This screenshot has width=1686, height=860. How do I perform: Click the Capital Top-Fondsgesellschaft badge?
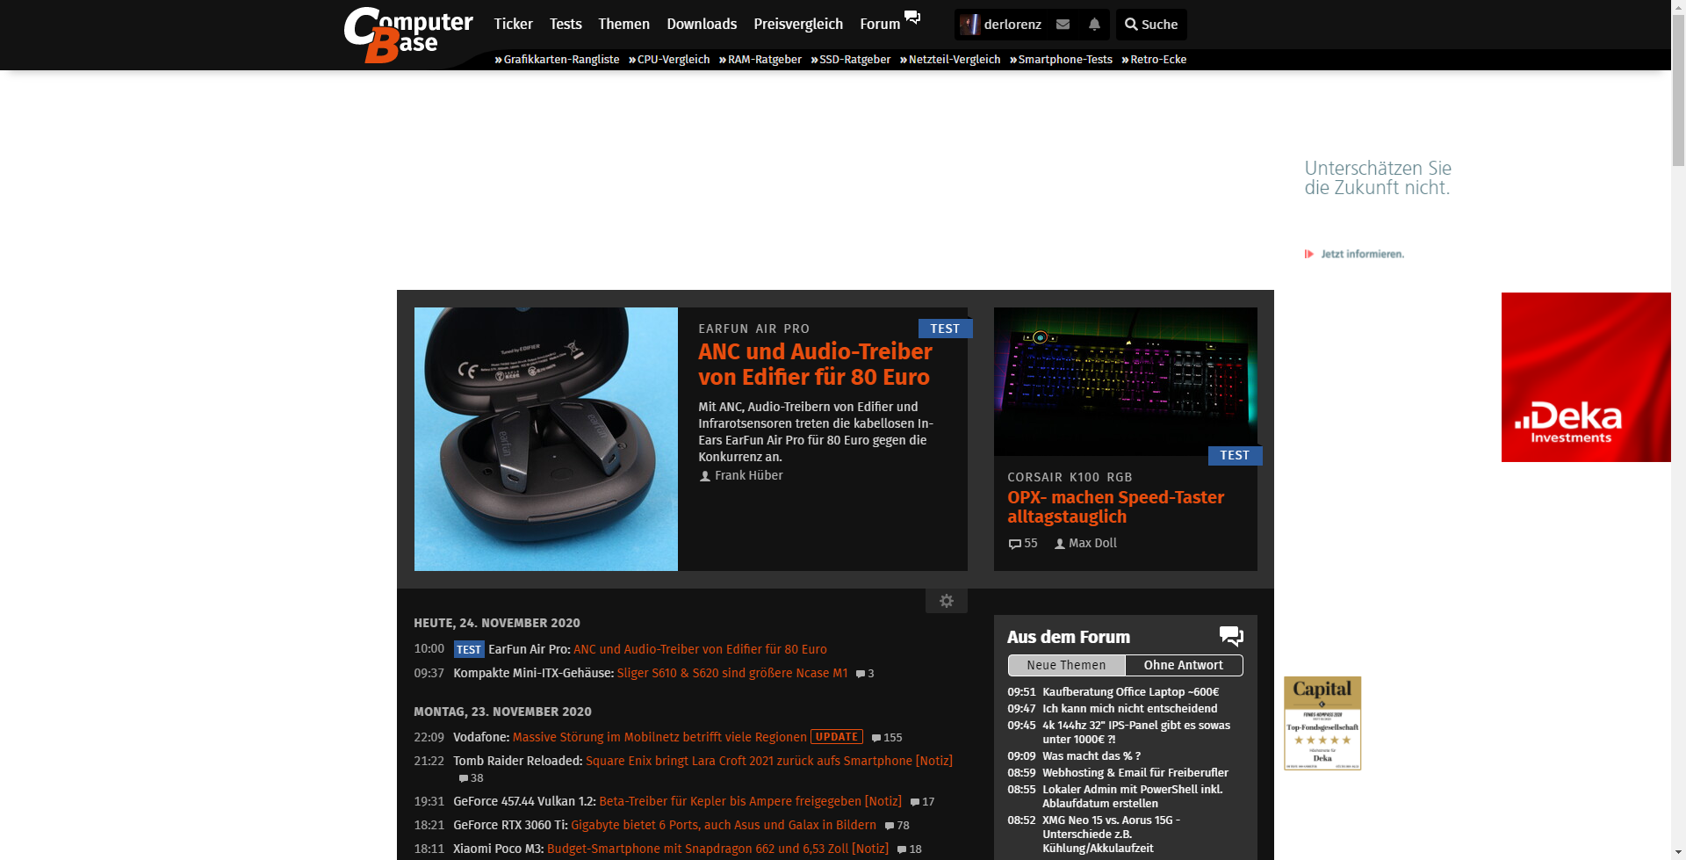click(x=1322, y=723)
